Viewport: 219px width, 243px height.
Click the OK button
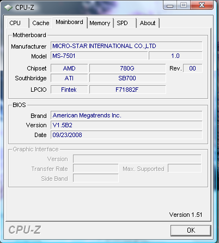click(191, 230)
